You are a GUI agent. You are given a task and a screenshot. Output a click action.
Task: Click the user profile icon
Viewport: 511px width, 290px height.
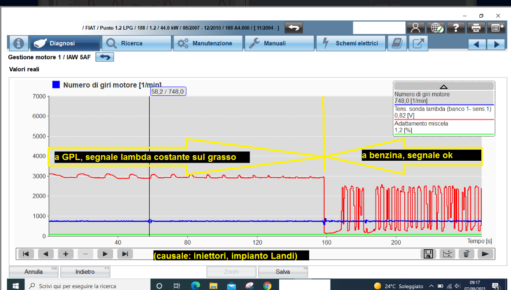415,28
